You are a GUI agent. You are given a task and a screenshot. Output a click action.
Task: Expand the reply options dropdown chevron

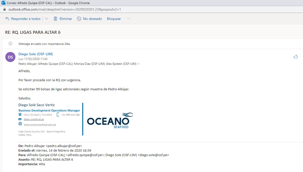click(46, 19)
